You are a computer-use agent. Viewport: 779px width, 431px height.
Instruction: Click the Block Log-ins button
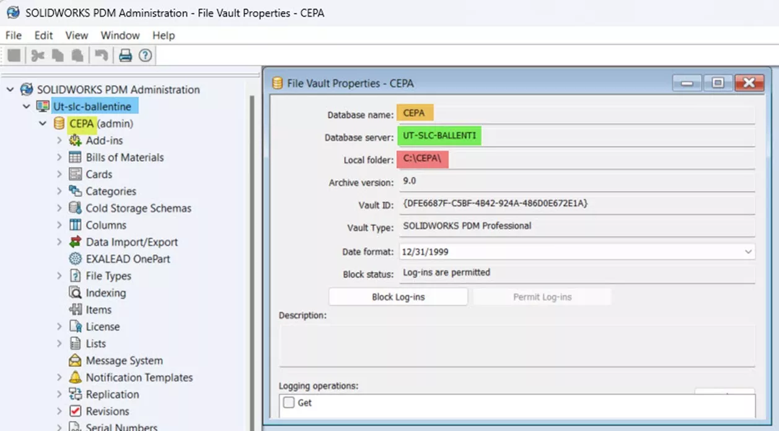397,296
